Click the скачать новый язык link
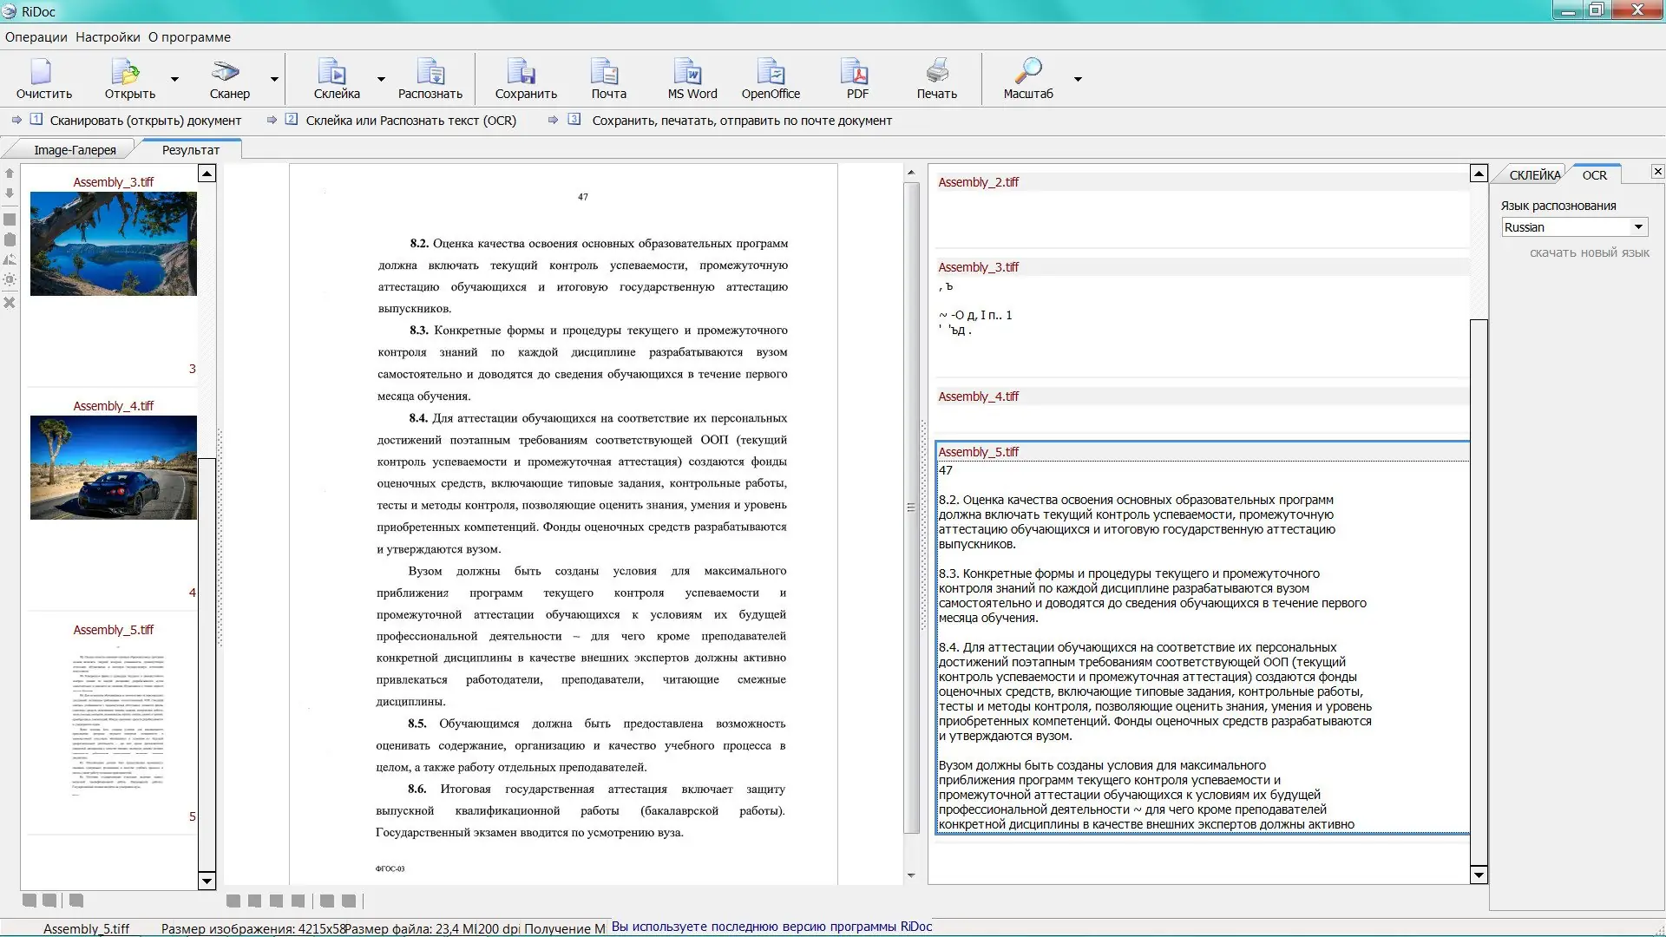 point(1589,252)
